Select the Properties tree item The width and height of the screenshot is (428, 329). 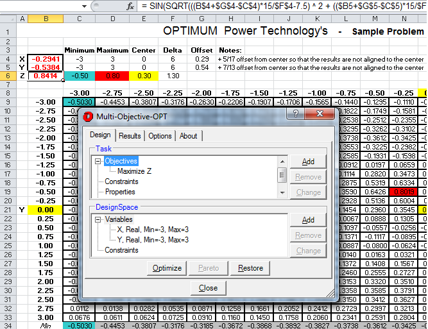tap(120, 192)
